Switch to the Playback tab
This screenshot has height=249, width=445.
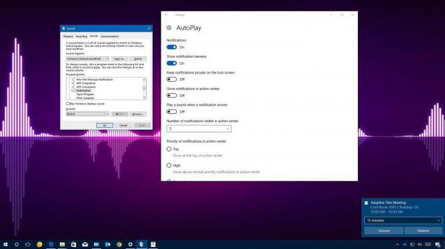click(x=68, y=37)
